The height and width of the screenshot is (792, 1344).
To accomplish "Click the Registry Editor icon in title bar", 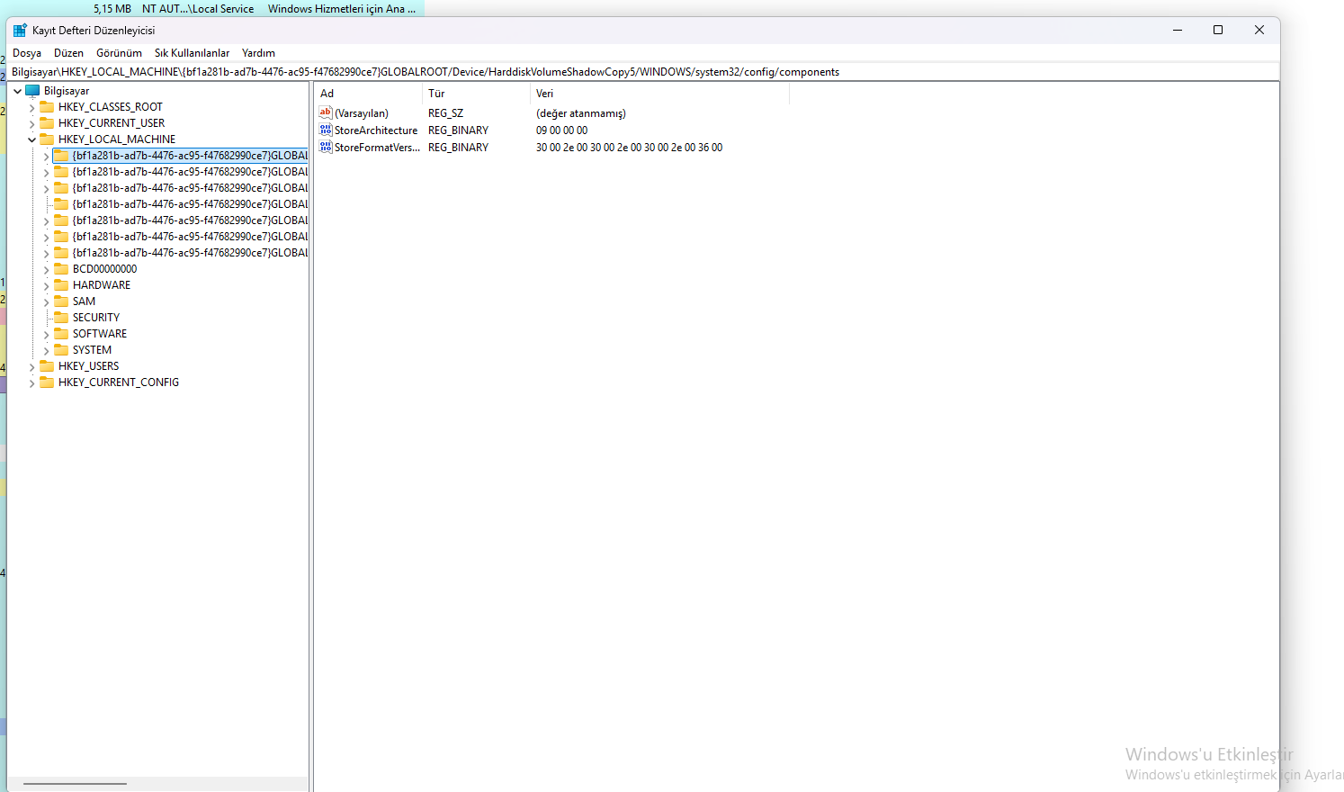I will click(x=20, y=31).
